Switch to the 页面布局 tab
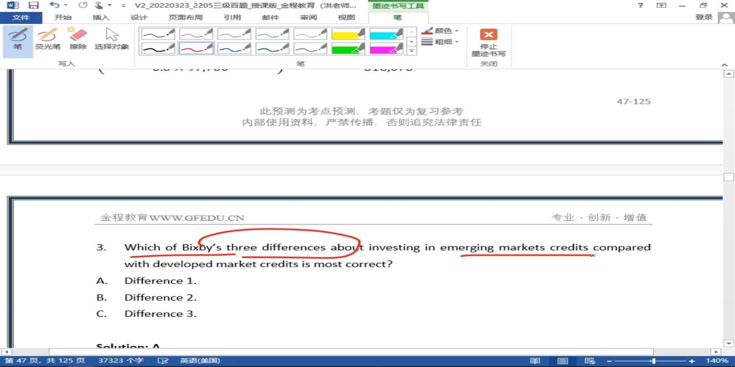The image size is (735, 367). pos(185,18)
